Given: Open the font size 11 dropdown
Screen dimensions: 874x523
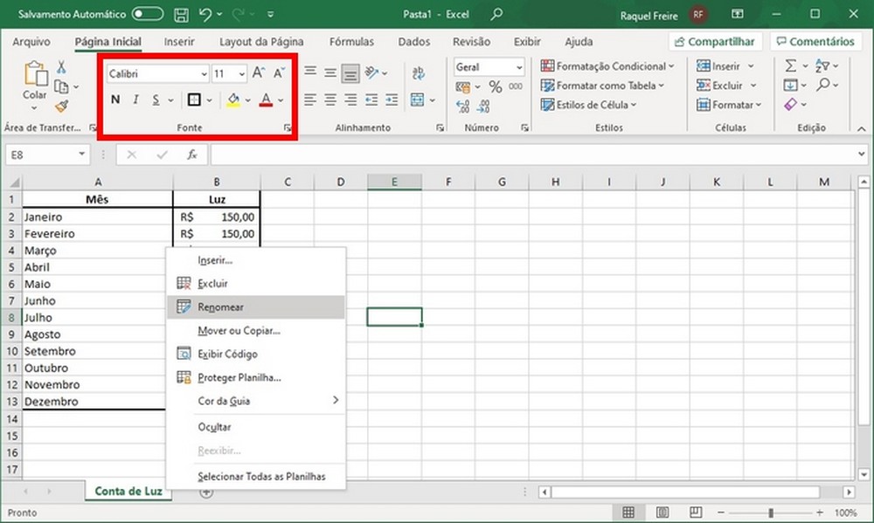Looking at the screenshot, I should 242,74.
